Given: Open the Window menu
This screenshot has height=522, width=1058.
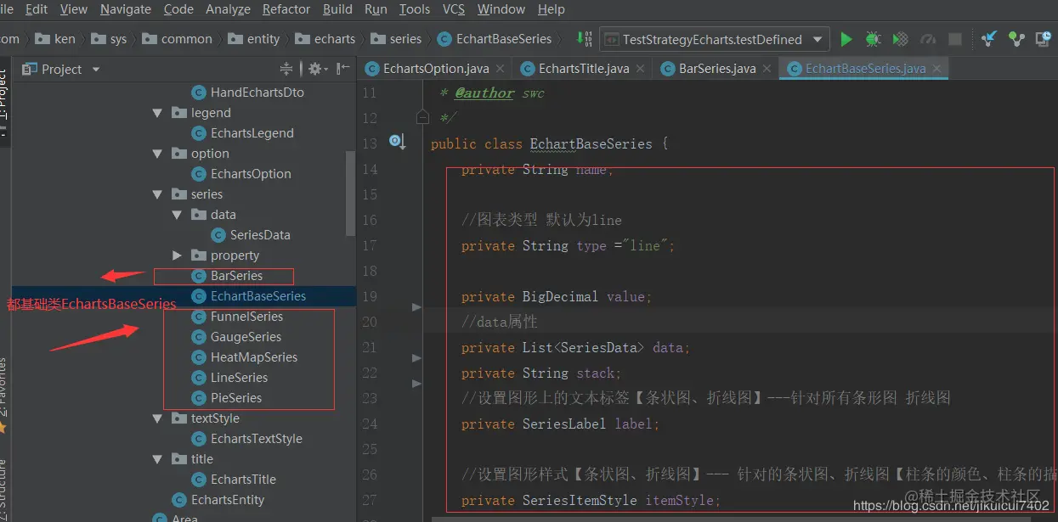Looking at the screenshot, I should coord(501,9).
